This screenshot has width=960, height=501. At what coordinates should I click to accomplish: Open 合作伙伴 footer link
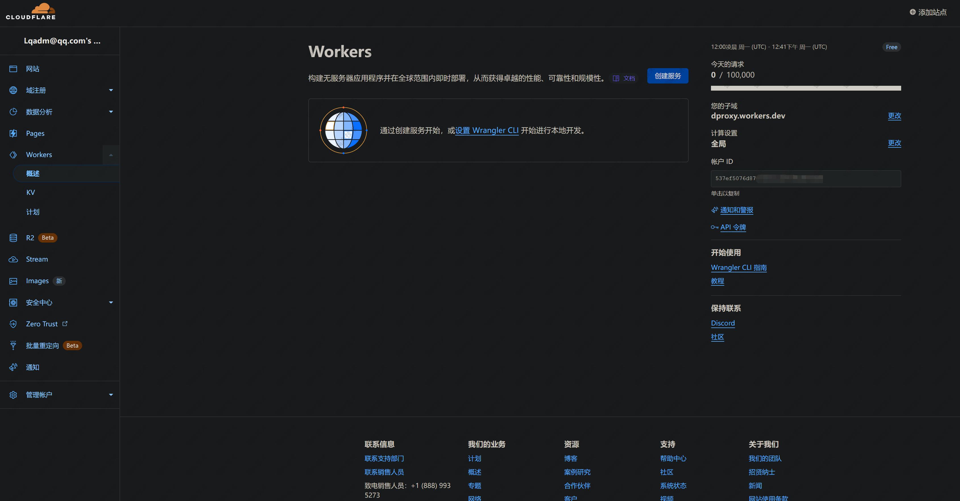click(x=577, y=486)
